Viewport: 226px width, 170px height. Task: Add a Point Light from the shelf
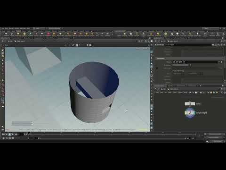pyautogui.click(x=125, y=34)
